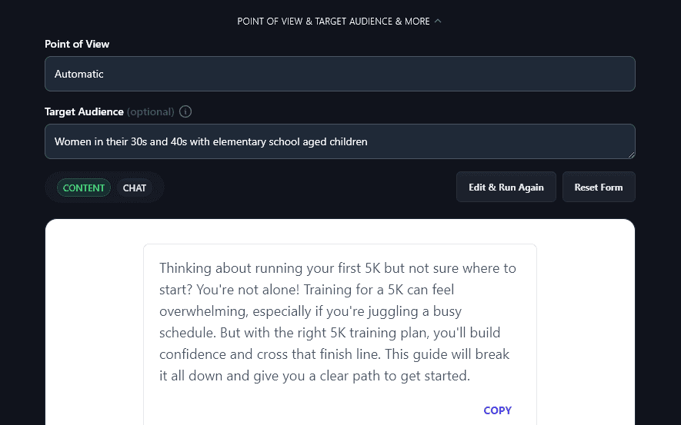Image resolution: width=681 pixels, height=425 pixels.
Task: Copy the generated 5K intro paragraph
Action: click(x=497, y=410)
